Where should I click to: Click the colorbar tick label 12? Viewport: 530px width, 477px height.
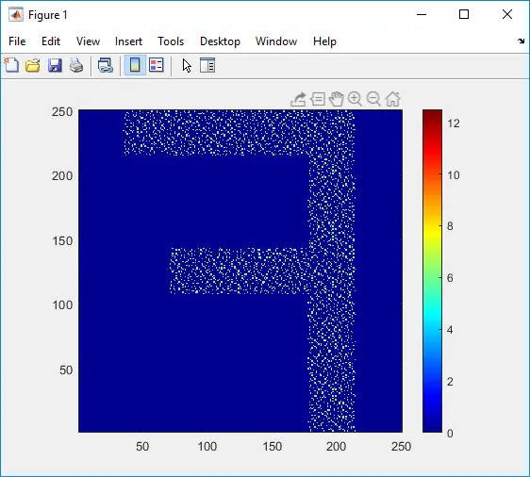tap(454, 123)
